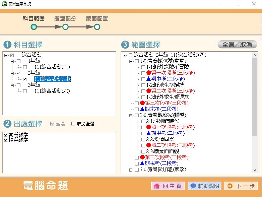Click red circle of 2-0 第三次段考(三段考)
This screenshot has height=197, width=262.
pyautogui.click(x=142, y=157)
